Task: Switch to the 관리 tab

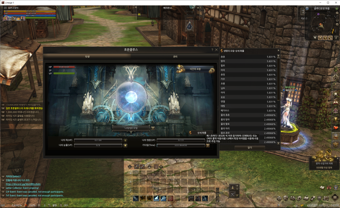Action: [175, 56]
